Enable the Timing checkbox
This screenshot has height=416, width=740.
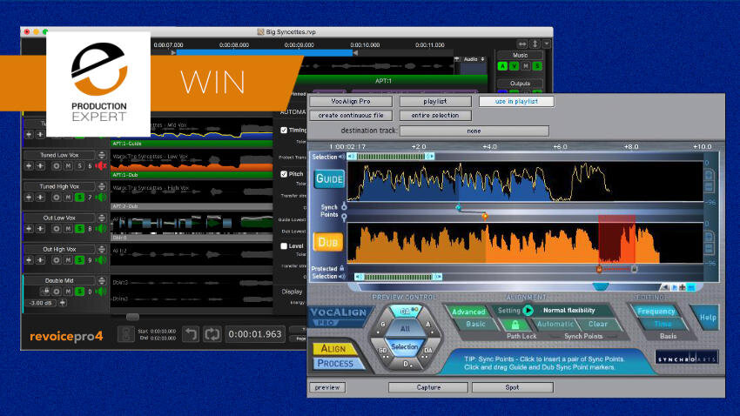click(284, 131)
